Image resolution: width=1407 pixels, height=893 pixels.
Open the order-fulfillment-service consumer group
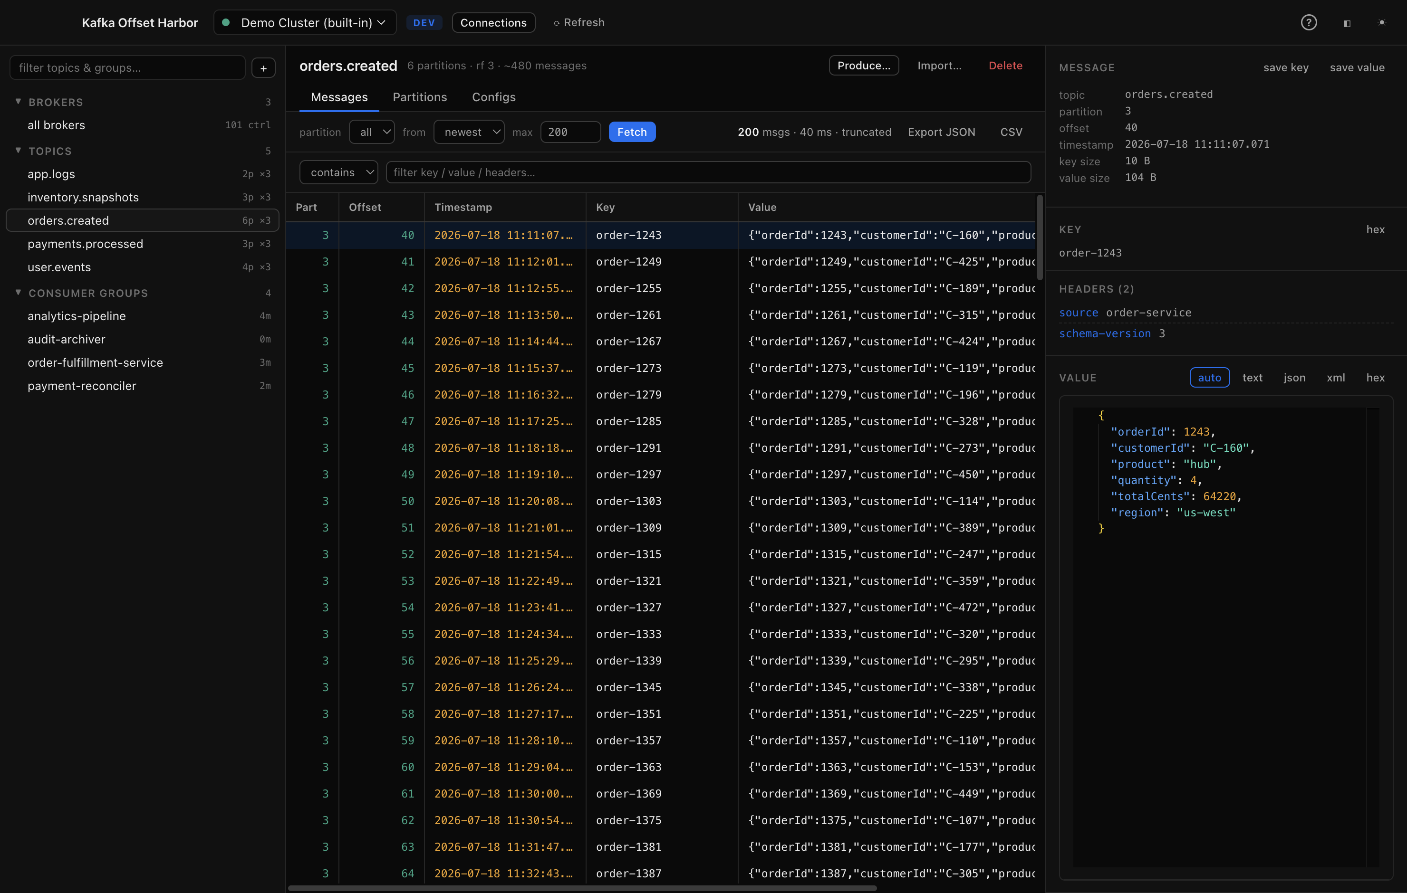tap(143, 363)
